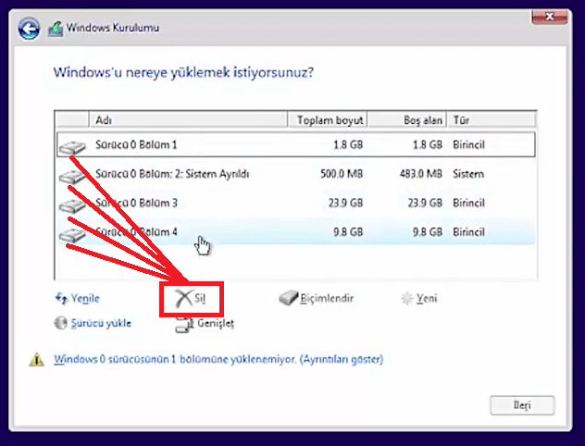This screenshot has width=585, height=446.
Task: Click the 483.0 MB free space cell
Action: click(x=421, y=174)
